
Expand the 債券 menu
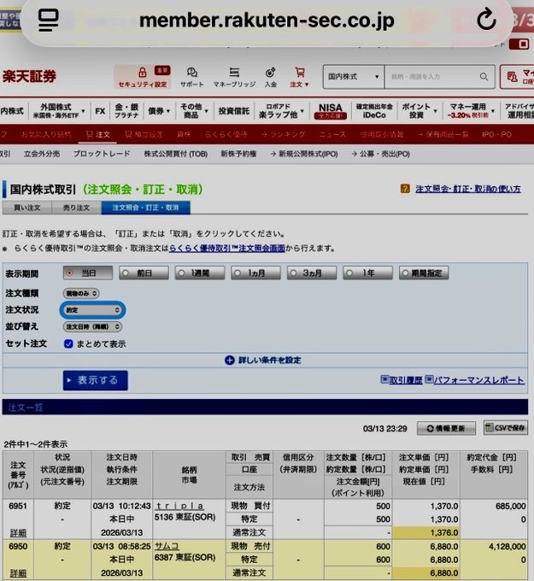(x=159, y=111)
